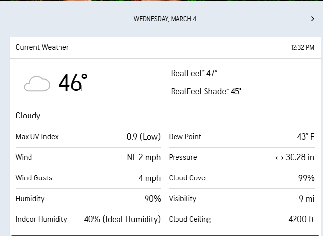Viewport: 323px width, 236px height.
Task: Click the Wind Gusts 4 mph row
Action: [x=88, y=178]
